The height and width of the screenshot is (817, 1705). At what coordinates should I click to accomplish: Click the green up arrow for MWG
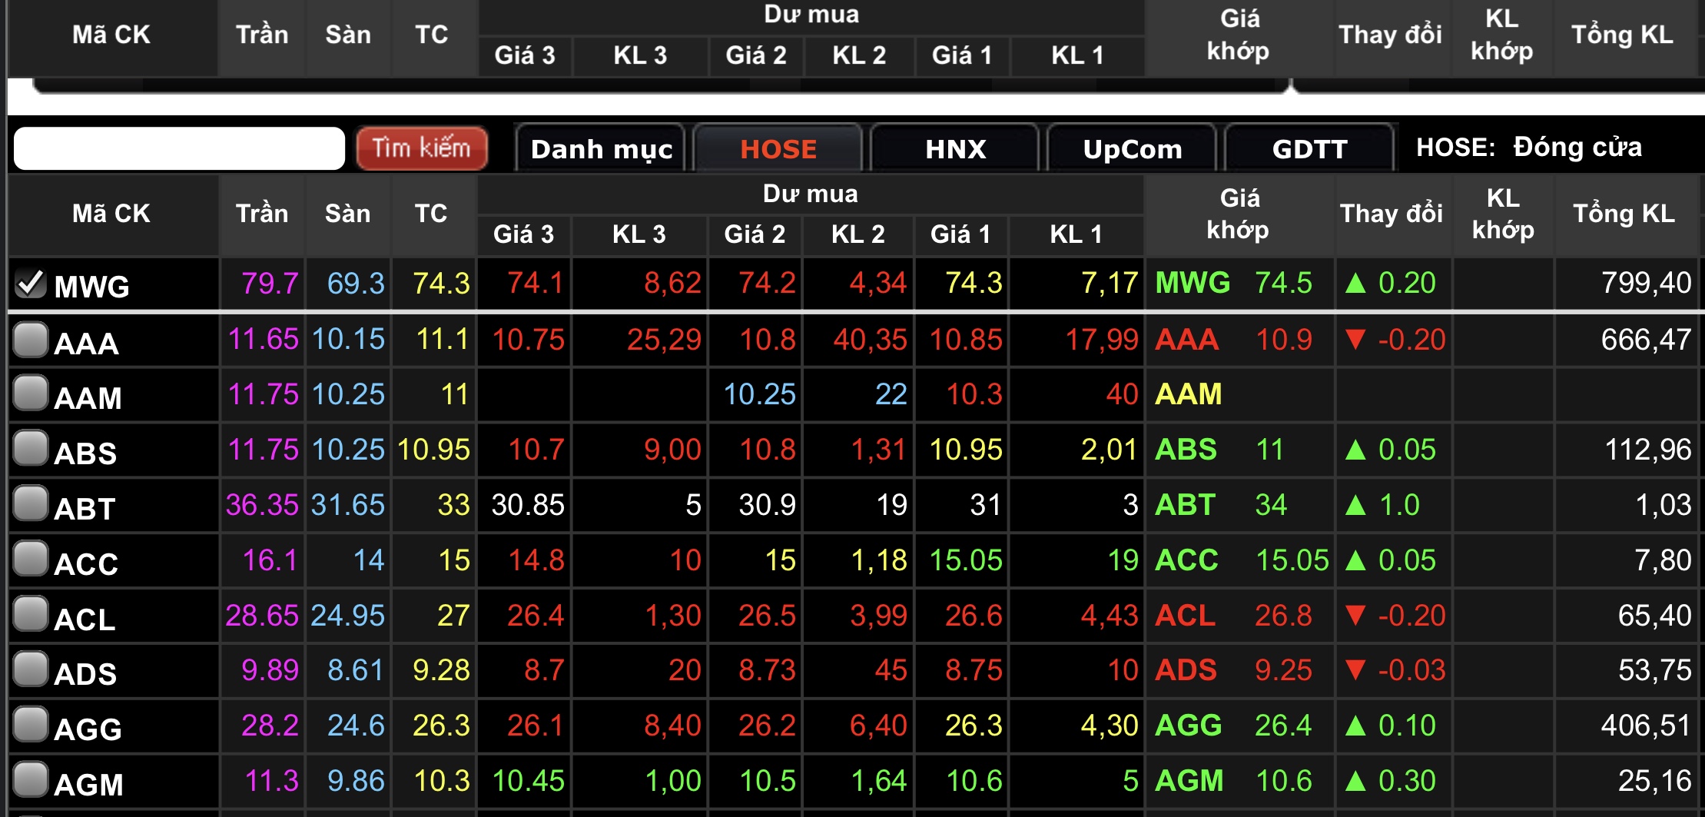1355,284
